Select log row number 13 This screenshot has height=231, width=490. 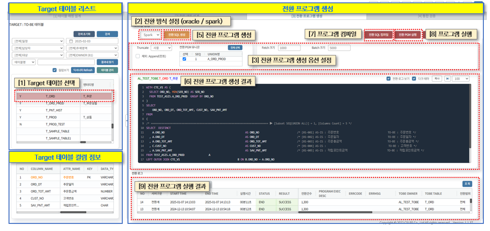(x=303, y=209)
